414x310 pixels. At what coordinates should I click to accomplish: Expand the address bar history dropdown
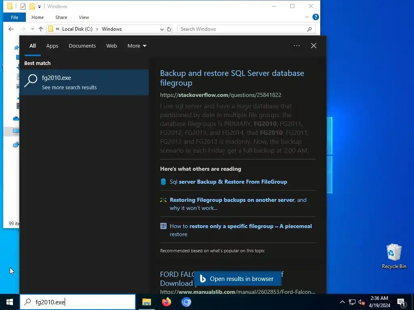[162, 29]
